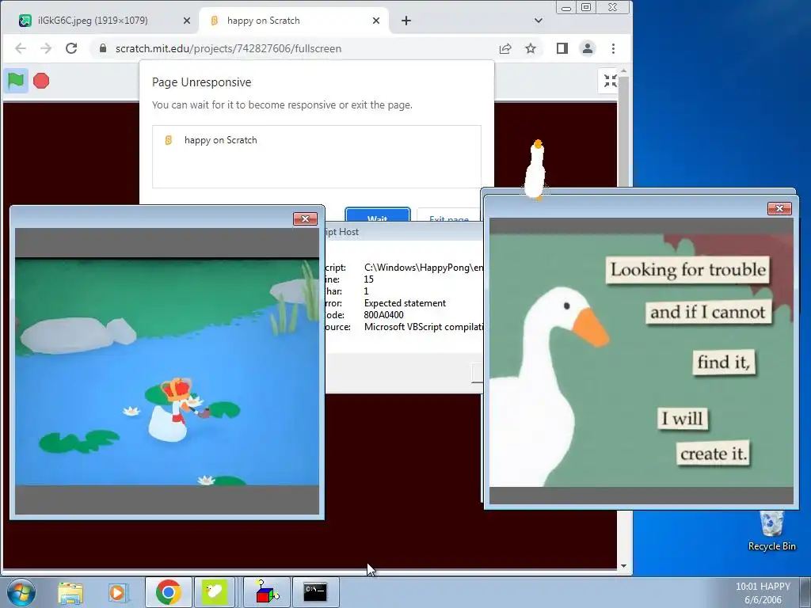The width and height of the screenshot is (811, 608).
Task: Click the goose app taskbar icon
Action: coord(215,592)
